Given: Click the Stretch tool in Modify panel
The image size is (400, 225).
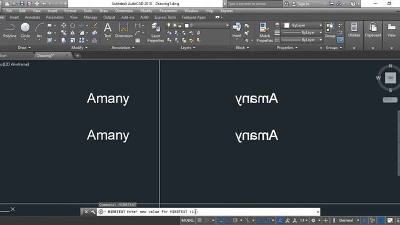Looking at the screenshot, I should [x=64, y=40].
